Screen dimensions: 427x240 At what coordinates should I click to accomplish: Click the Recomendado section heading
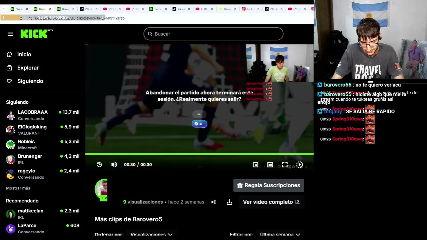click(22, 201)
